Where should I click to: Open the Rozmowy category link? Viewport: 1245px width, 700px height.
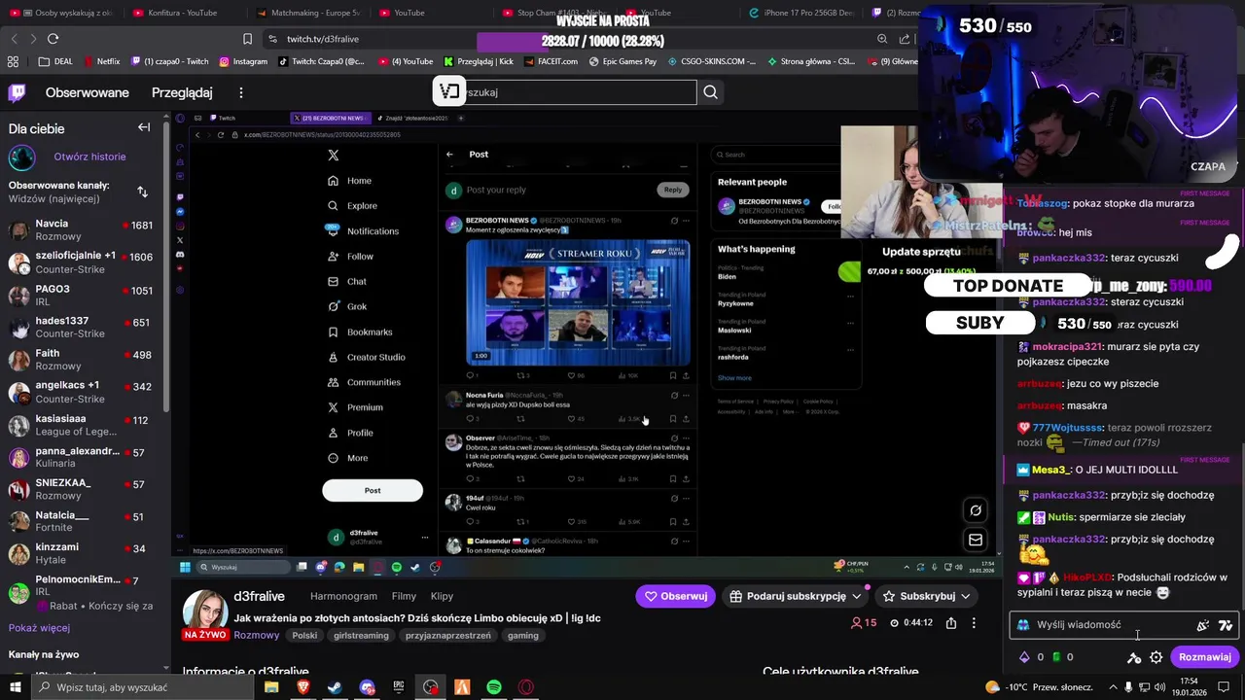(x=257, y=636)
